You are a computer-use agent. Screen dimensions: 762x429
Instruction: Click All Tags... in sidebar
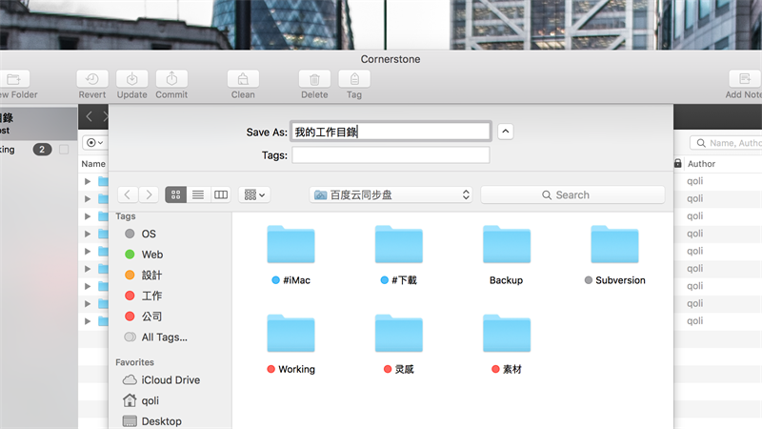coord(164,337)
